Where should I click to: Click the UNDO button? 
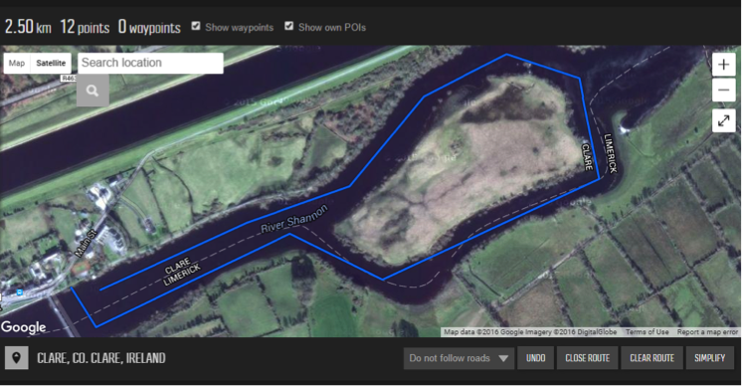point(536,358)
